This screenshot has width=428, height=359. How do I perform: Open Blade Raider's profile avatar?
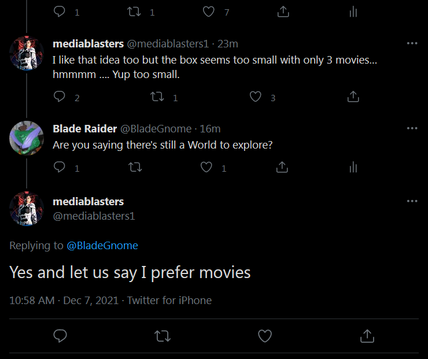coord(27,138)
